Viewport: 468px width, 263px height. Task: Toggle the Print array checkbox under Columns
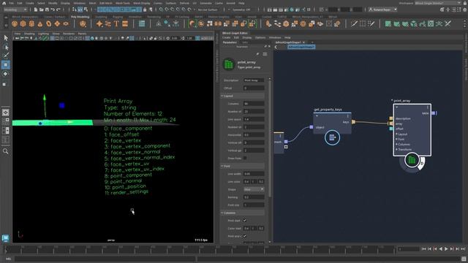point(245,236)
